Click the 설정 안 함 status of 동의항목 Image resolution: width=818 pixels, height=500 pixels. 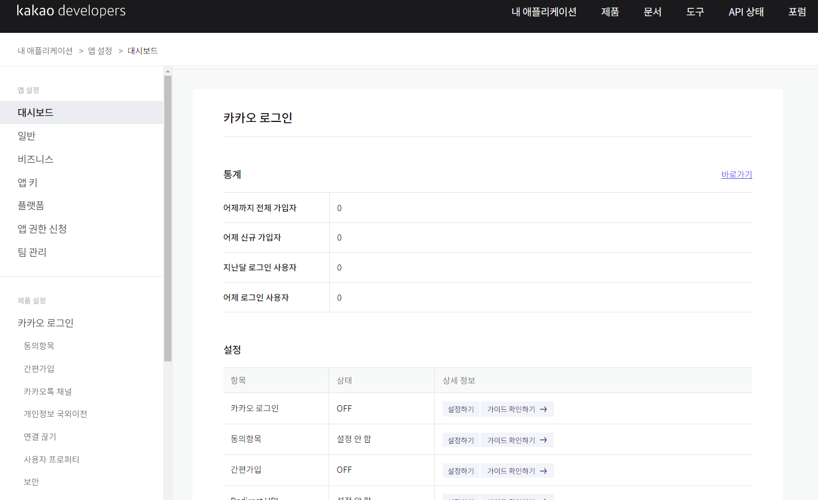click(354, 439)
